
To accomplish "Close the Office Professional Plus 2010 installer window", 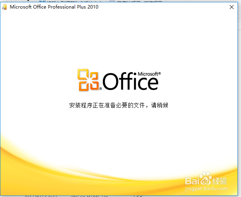I will pyautogui.click(x=231, y=7).
